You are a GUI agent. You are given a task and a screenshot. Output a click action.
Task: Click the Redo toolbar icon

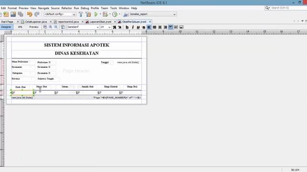[37, 14]
